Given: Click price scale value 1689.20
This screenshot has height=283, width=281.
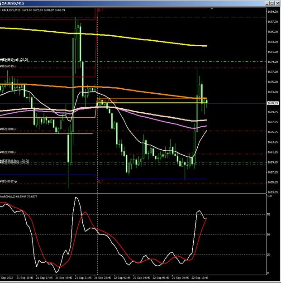Looking at the screenshot, I should pyautogui.click(x=273, y=12).
